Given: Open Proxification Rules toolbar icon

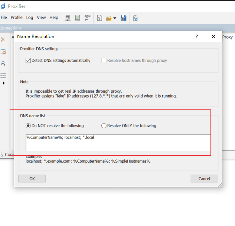Looking at the screenshot, I should tap(77, 18).
